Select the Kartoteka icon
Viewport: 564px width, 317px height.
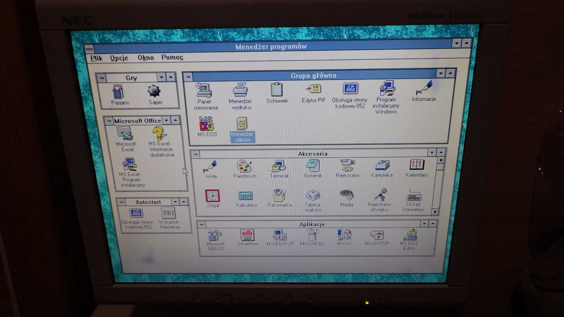coord(382,165)
